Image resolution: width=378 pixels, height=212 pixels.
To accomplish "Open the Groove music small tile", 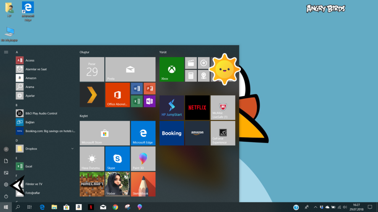I will [204, 63].
